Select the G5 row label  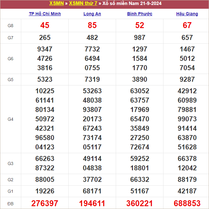pos(10,80)
